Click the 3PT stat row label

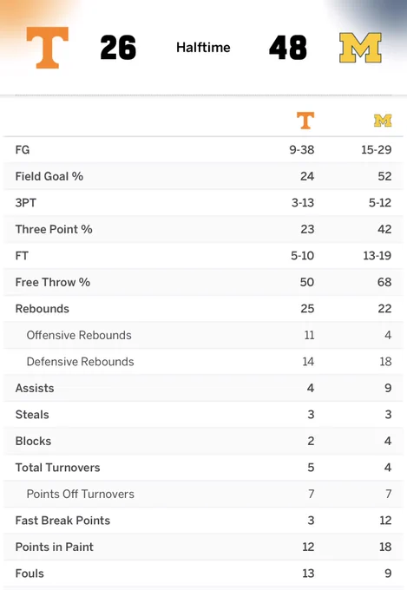pos(26,203)
